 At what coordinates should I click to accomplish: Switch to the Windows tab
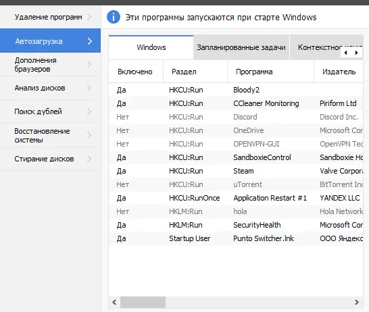(x=151, y=47)
